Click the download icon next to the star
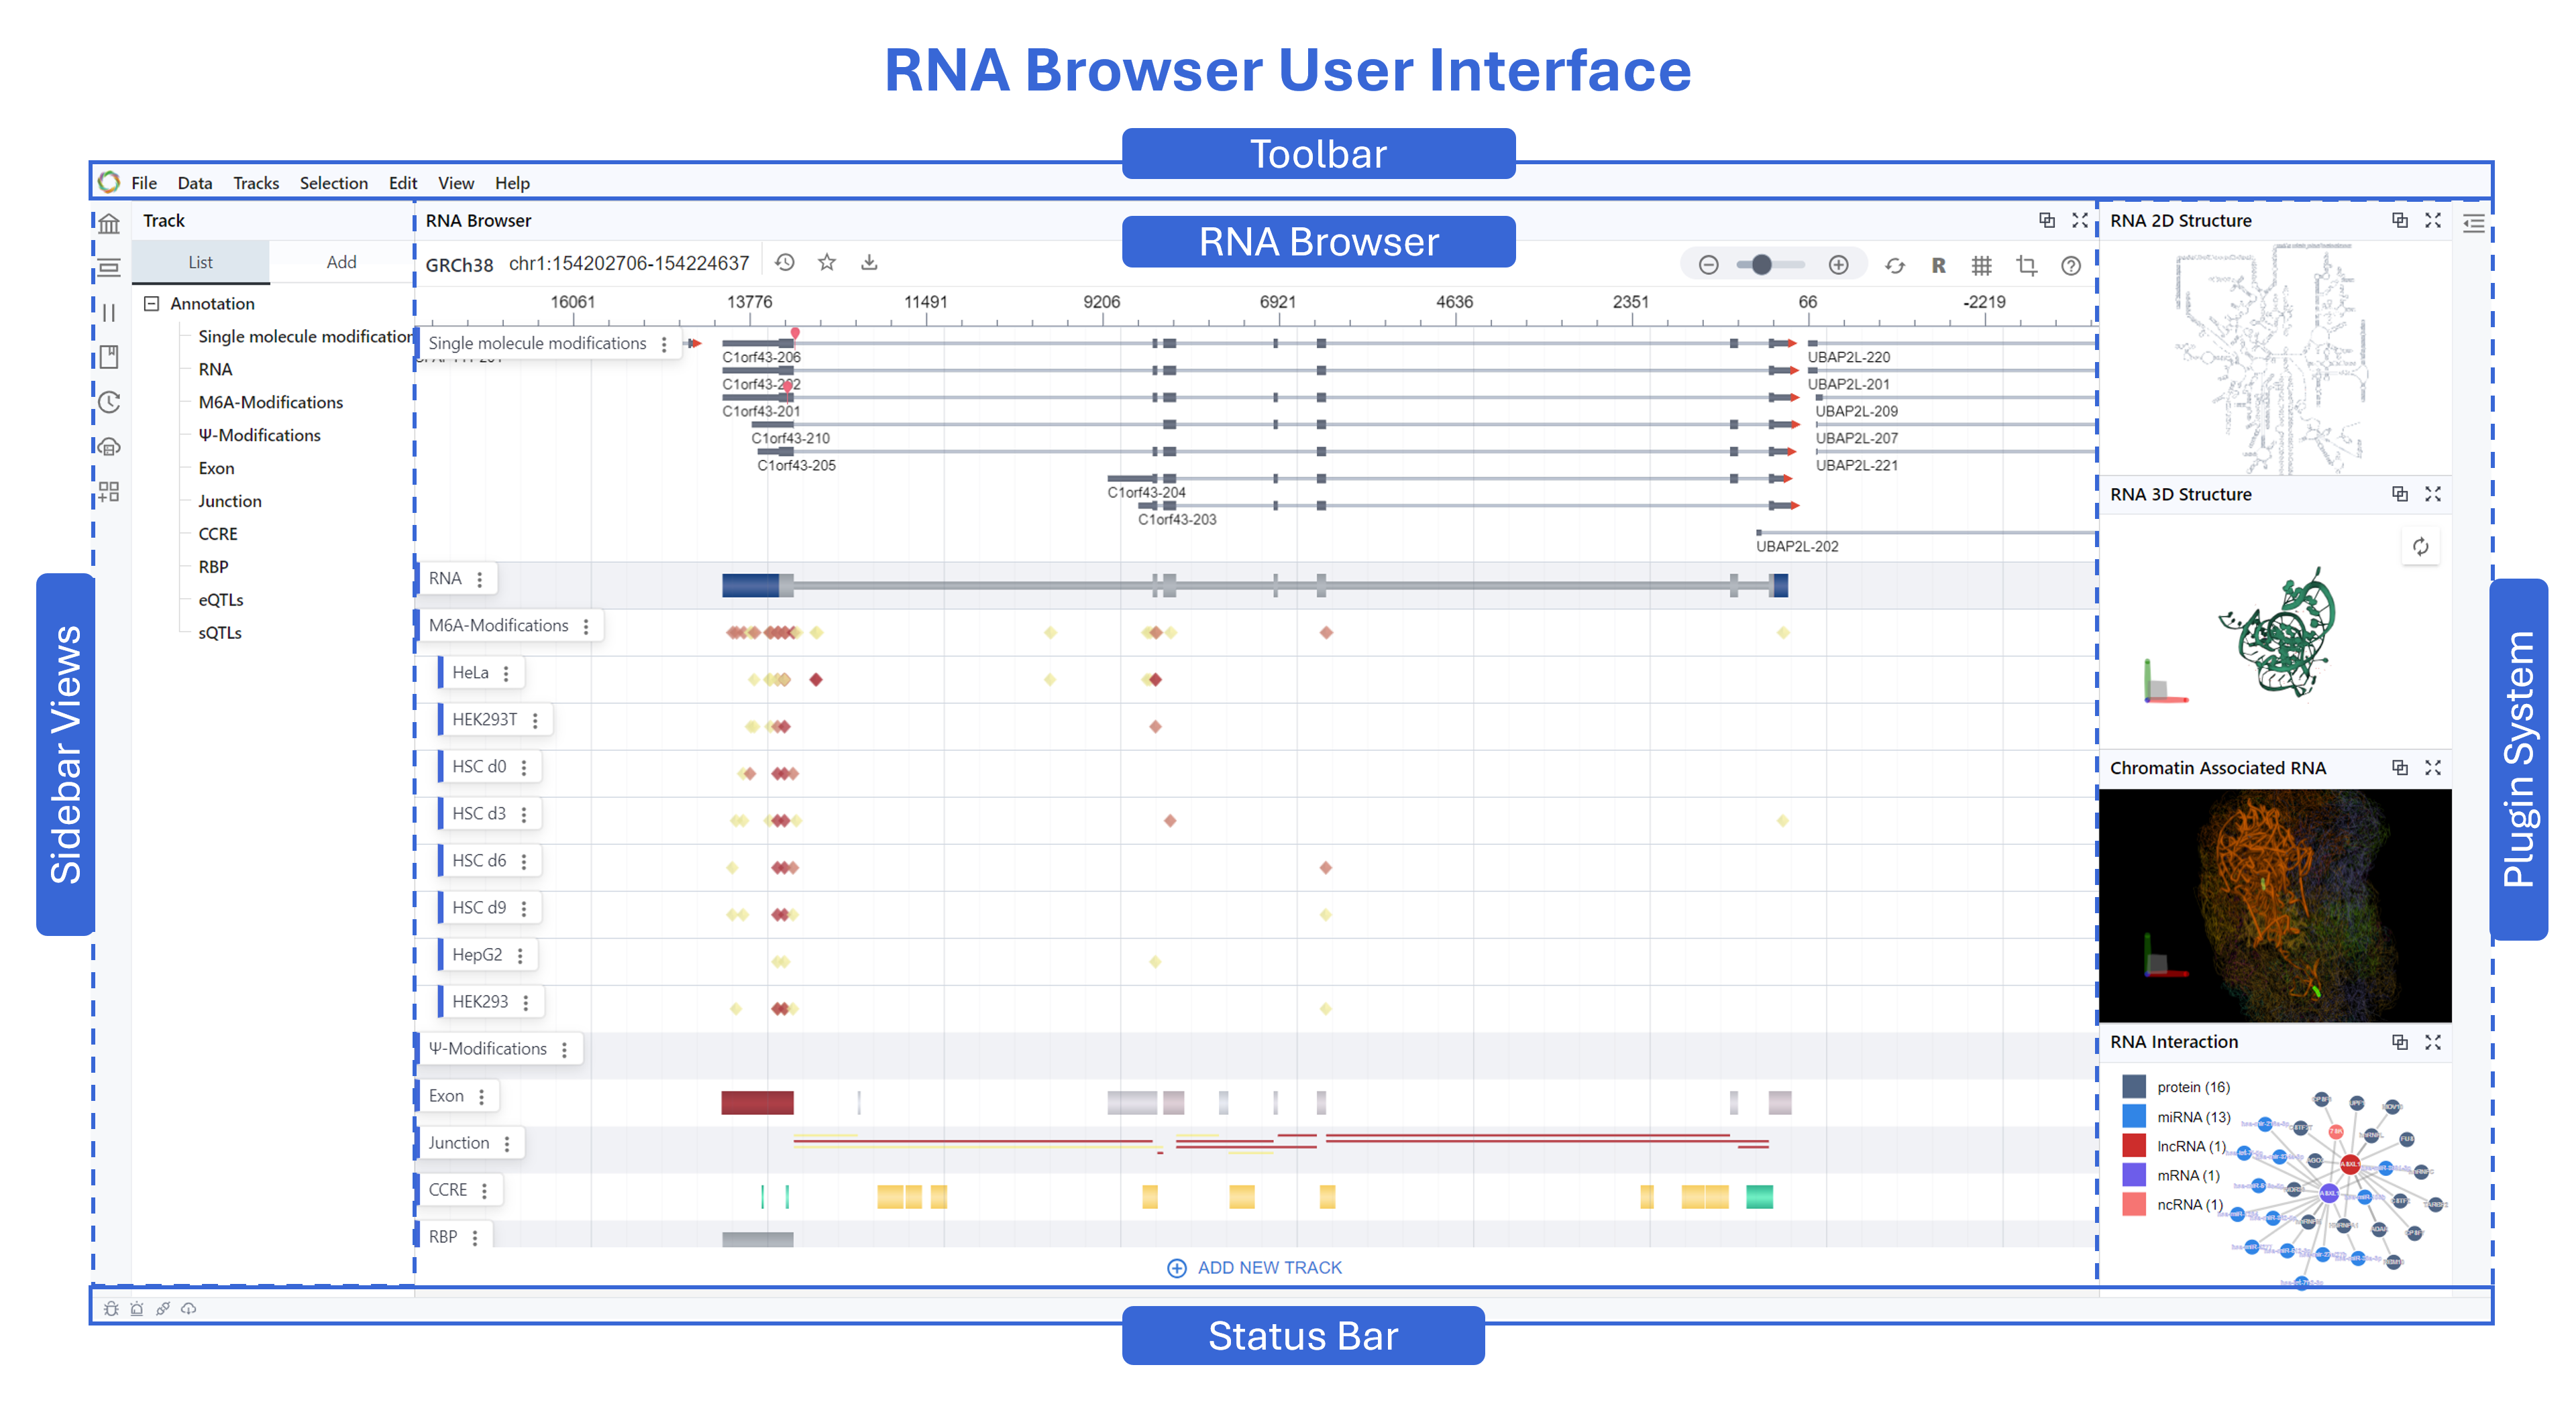This screenshot has width=2576, height=1414. click(x=869, y=263)
